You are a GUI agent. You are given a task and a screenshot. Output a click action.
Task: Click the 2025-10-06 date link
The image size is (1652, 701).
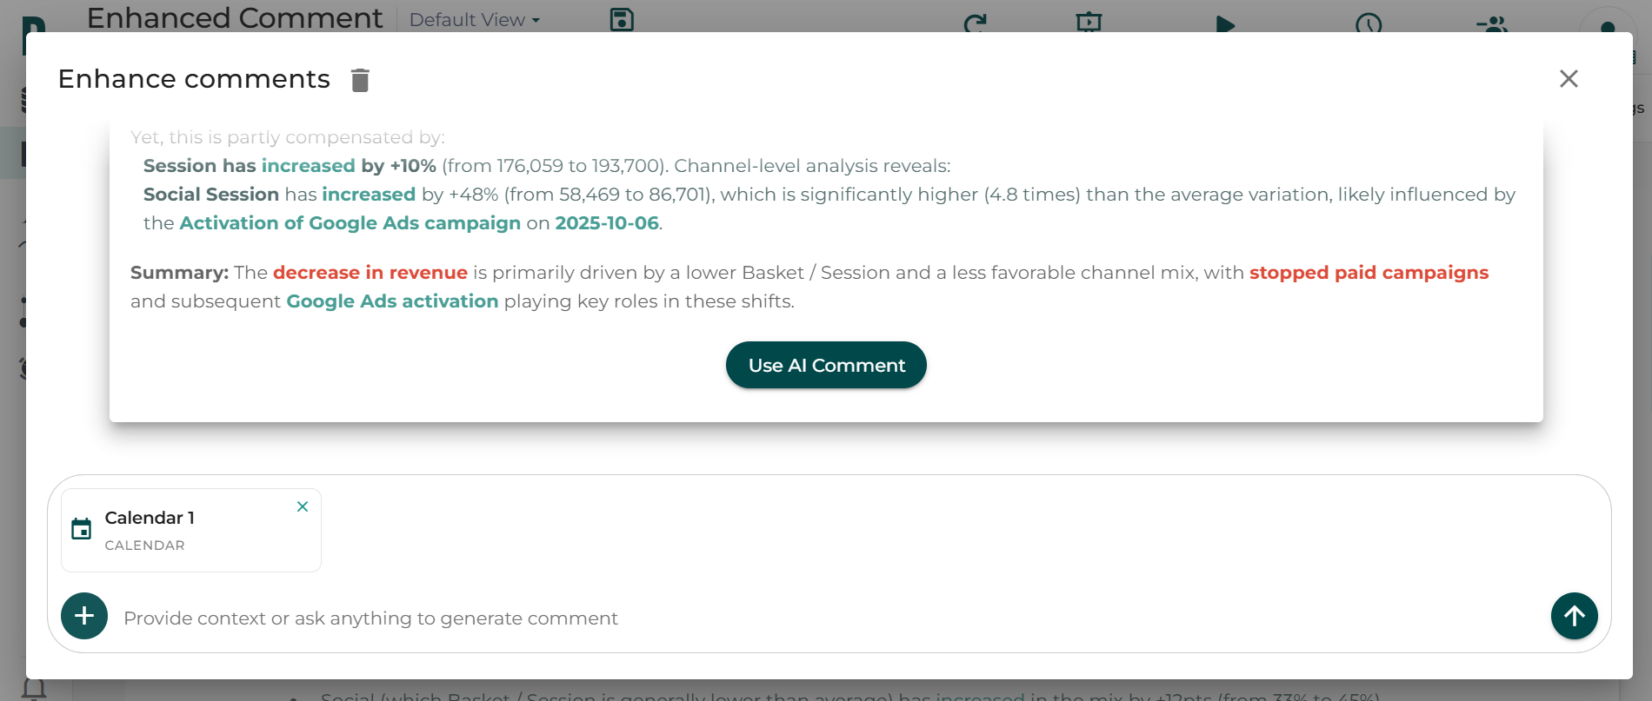pos(607,223)
